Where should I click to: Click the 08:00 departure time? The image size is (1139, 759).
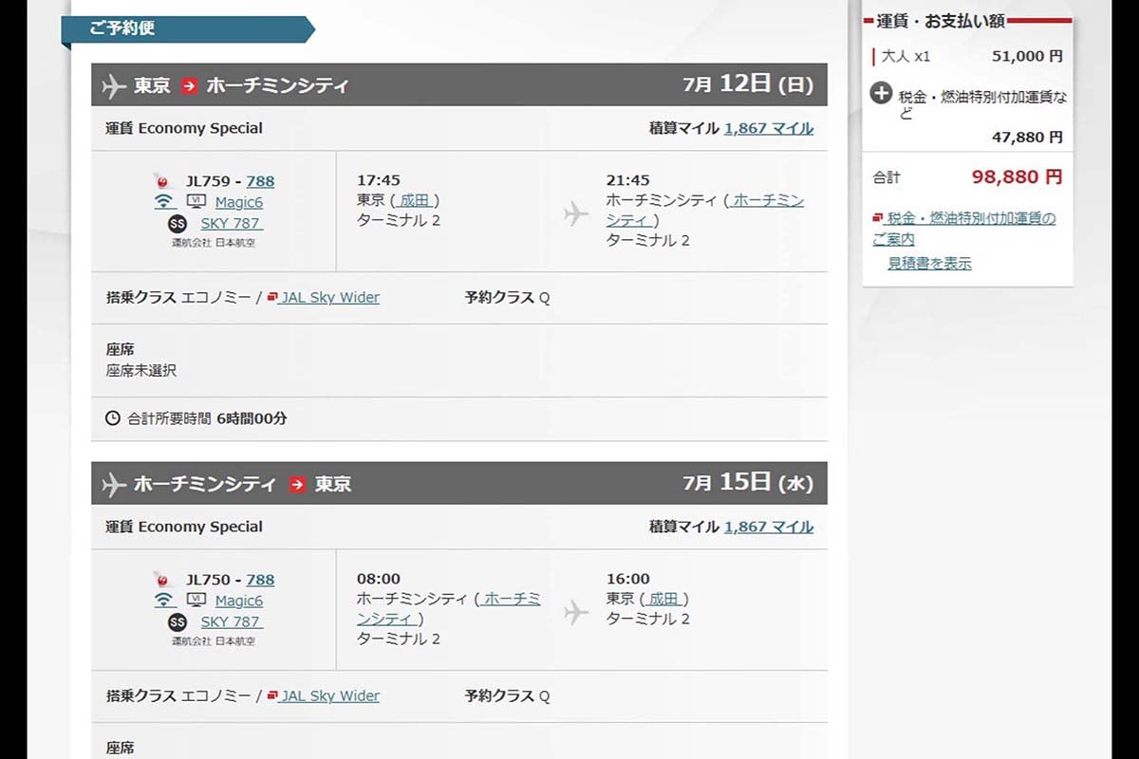(x=379, y=579)
